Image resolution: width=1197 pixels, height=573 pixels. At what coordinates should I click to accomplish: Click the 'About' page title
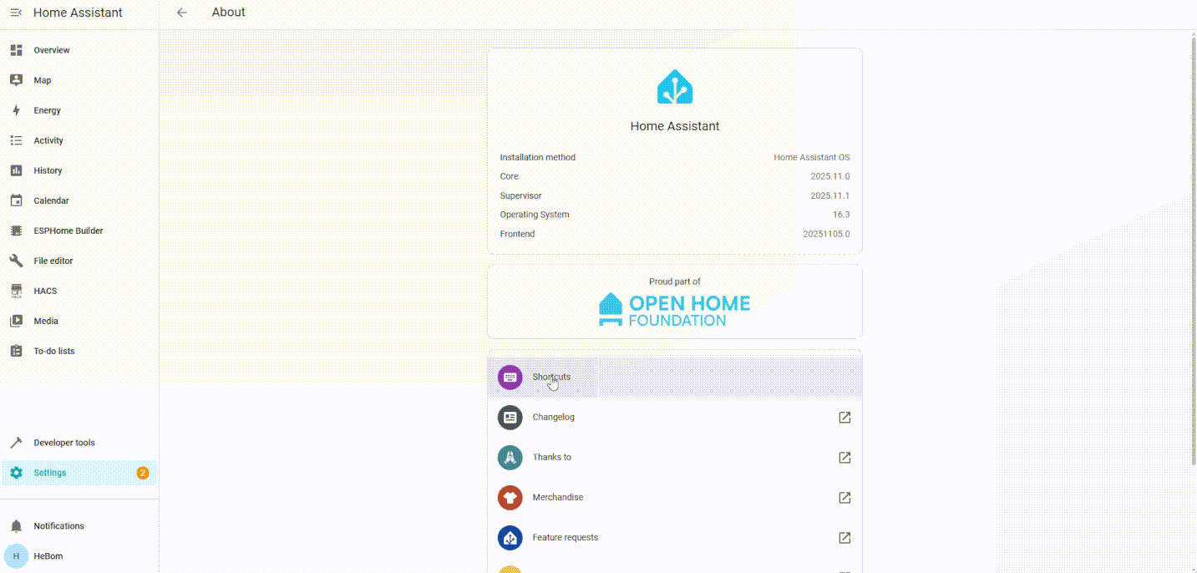(229, 13)
